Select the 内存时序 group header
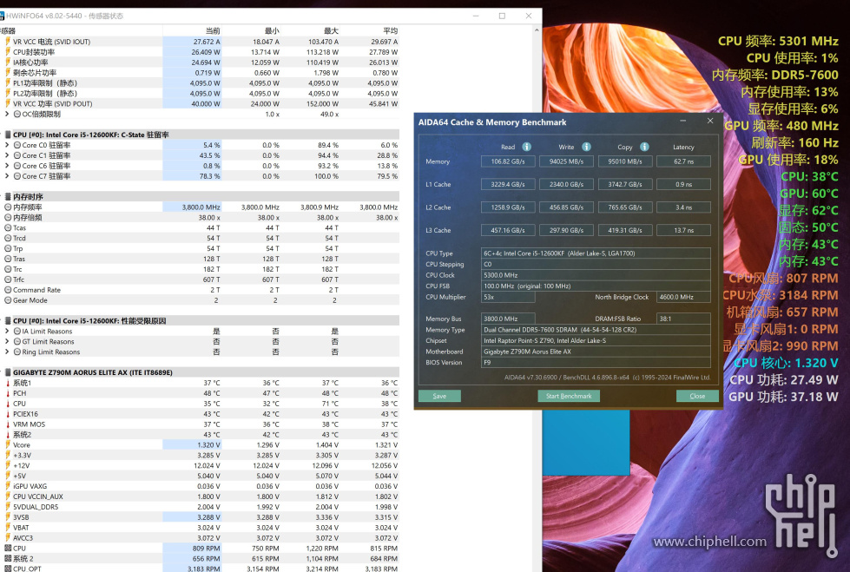This screenshot has width=850, height=572. [200, 197]
